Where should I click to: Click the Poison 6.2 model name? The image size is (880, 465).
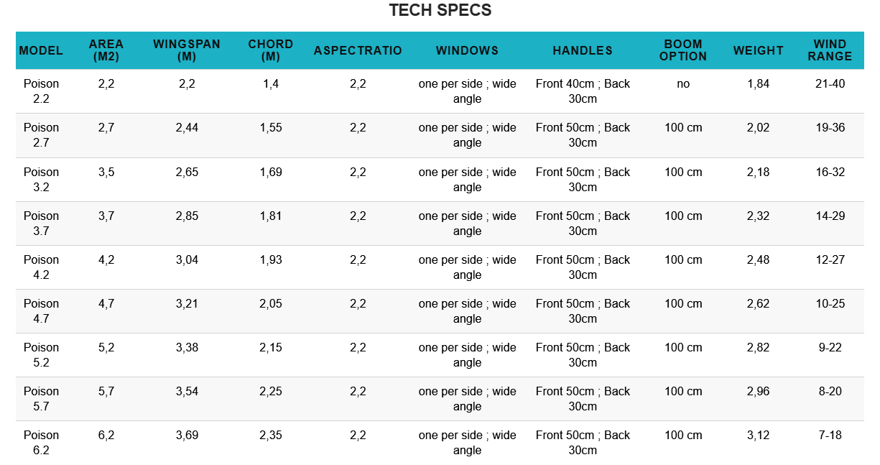[41, 443]
